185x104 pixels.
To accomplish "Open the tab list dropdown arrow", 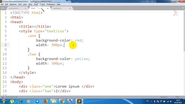I will coord(183,8).
